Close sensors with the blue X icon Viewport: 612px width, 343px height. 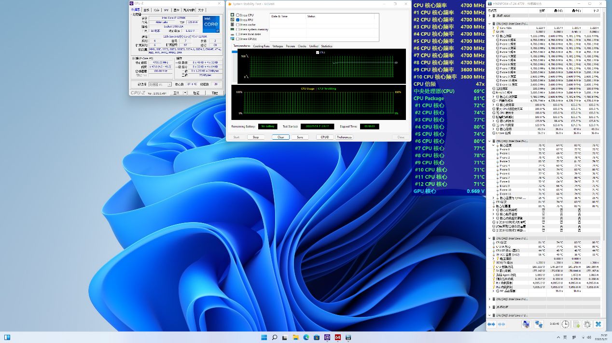pos(598,324)
